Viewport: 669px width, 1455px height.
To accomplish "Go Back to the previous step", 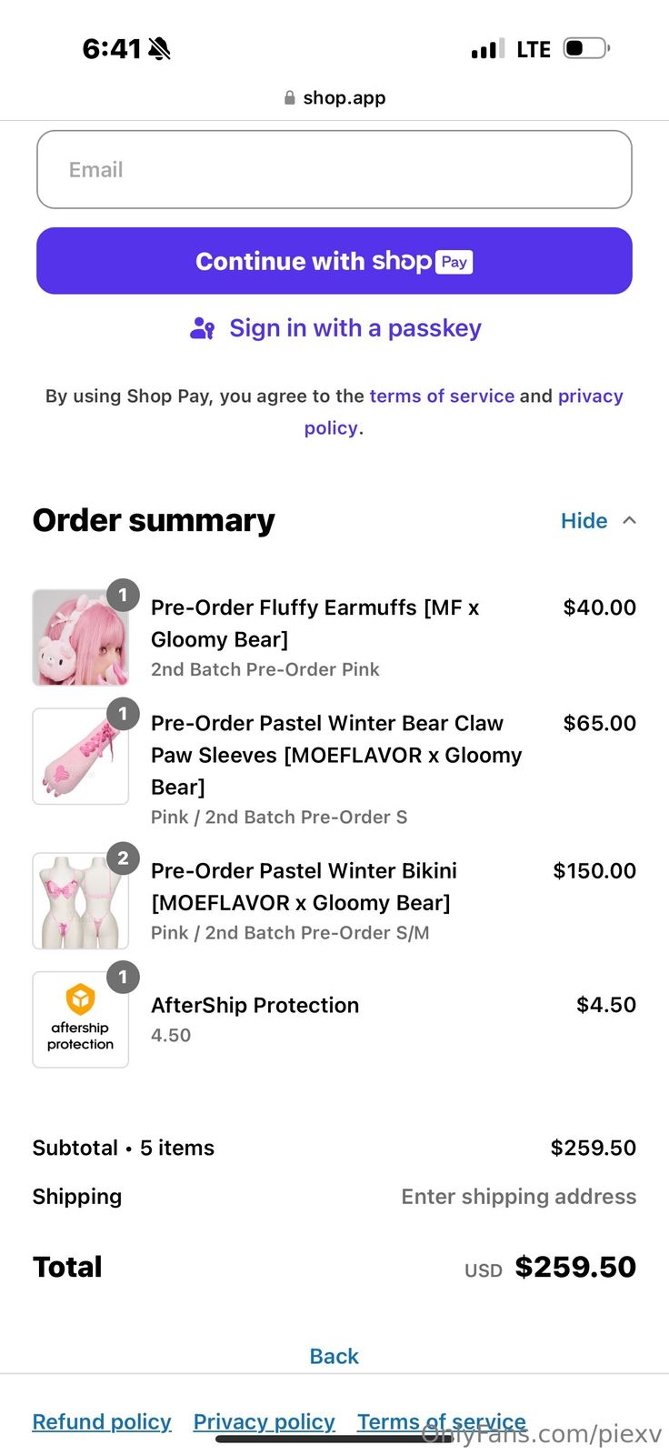I will click(x=334, y=1356).
